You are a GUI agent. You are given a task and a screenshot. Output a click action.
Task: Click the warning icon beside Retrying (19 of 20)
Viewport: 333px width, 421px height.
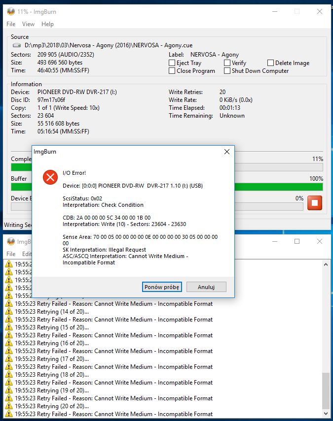click(x=9, y=390)
